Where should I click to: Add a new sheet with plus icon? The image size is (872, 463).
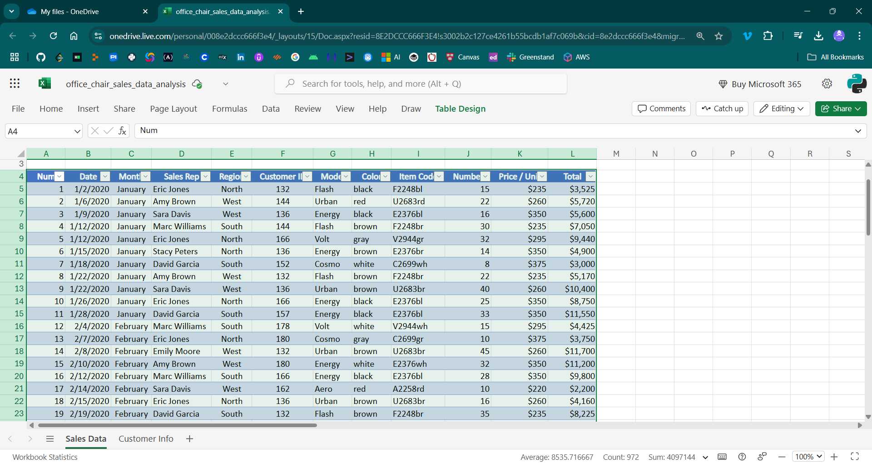[190, 439]
